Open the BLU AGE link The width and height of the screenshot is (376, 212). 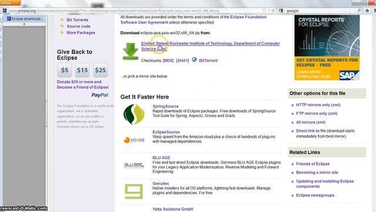pyautogui.click(x=161, y=158)
